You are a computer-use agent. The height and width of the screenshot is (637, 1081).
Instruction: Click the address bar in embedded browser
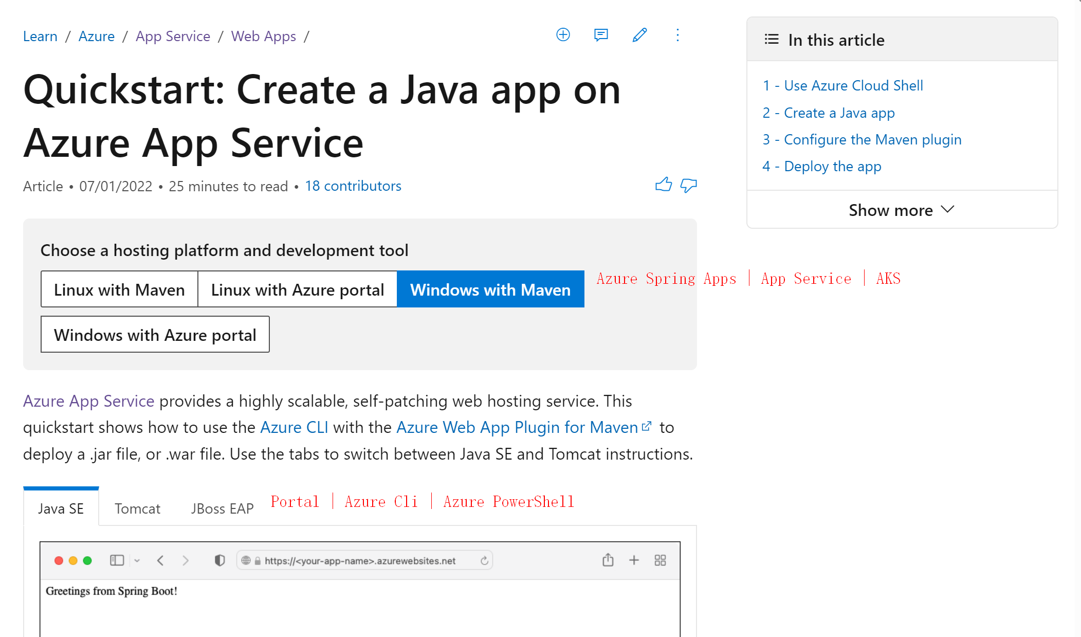point(364,560)
